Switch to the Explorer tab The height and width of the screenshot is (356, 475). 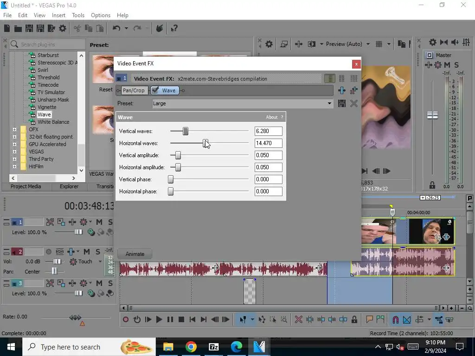[x=69, y=186]
